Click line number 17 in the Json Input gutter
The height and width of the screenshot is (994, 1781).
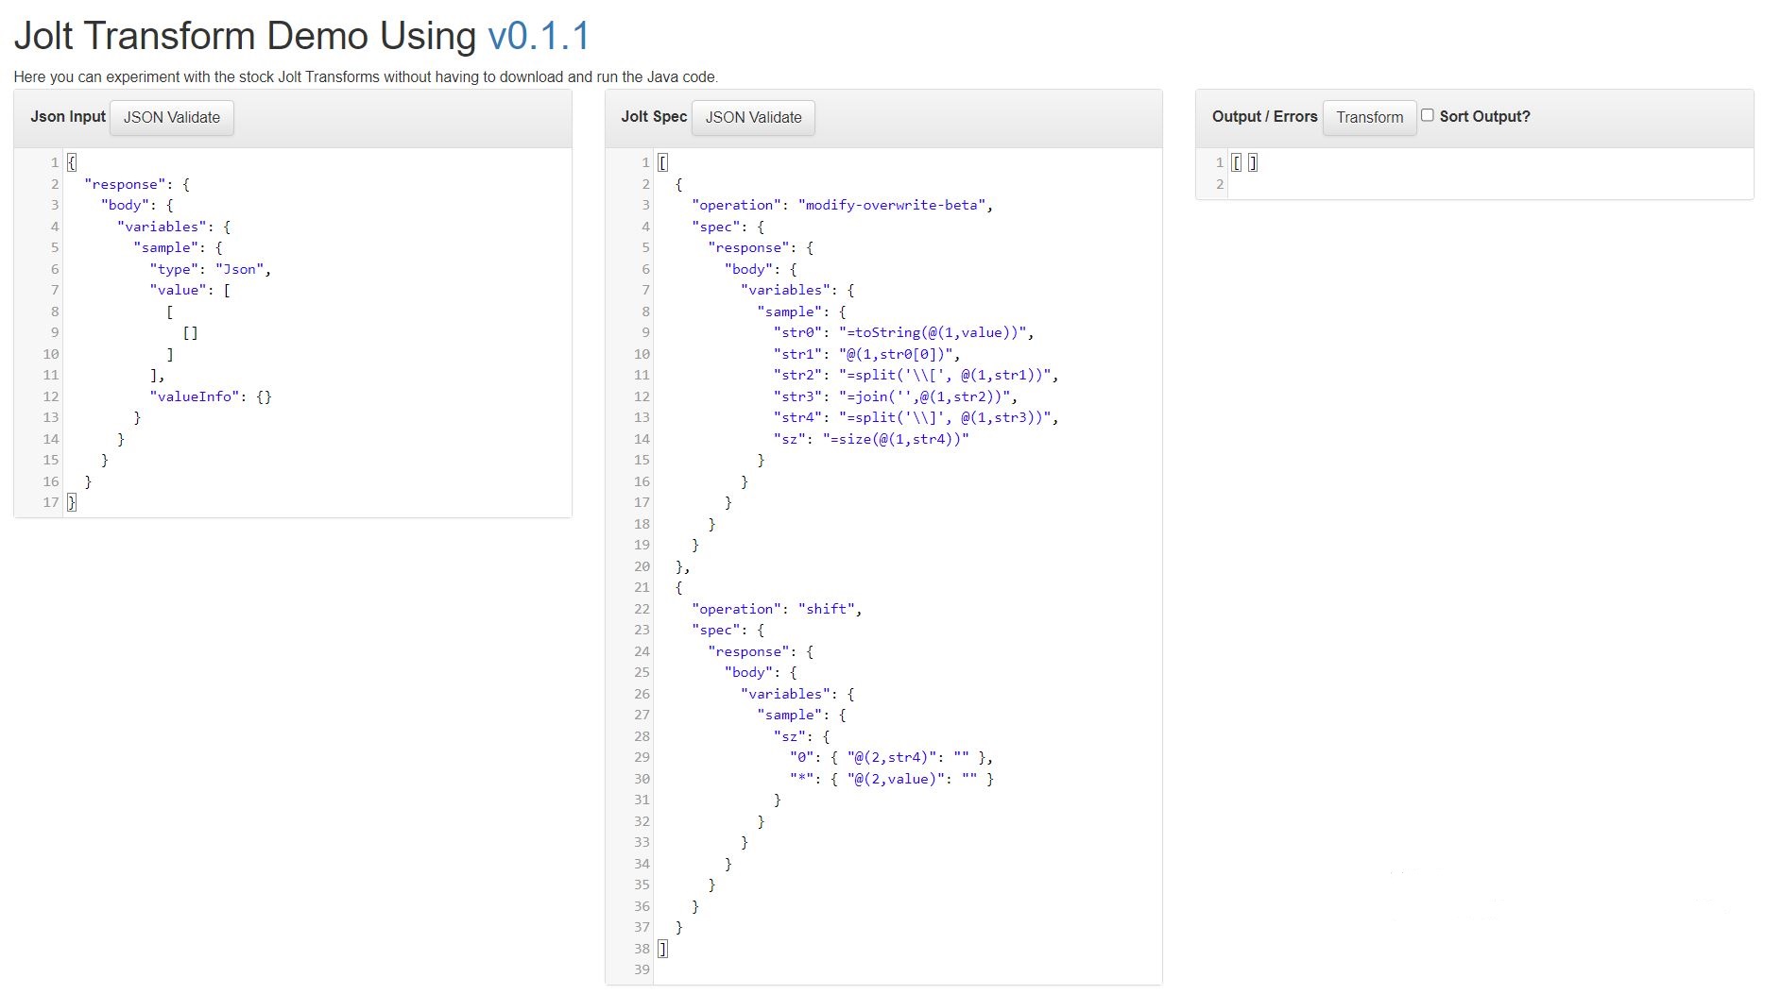[50, 502]
